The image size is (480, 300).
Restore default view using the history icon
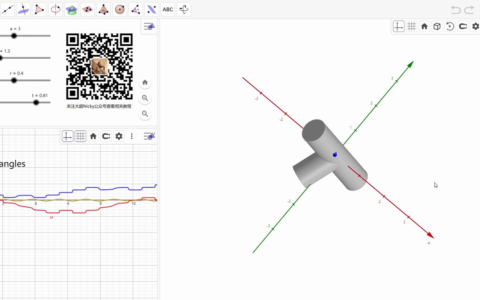[x=450, y=26]
